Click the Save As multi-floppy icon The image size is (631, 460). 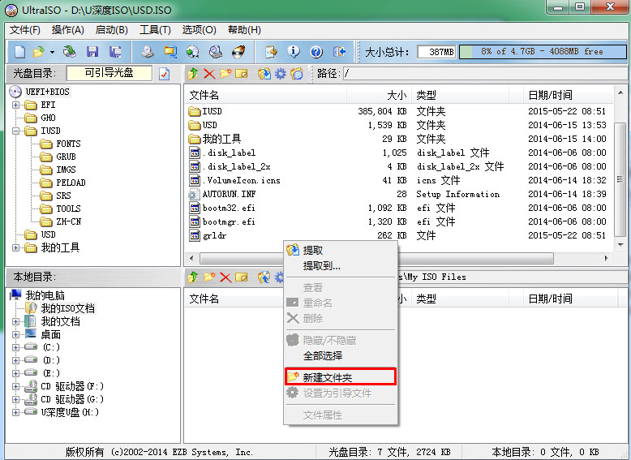coord(115,52)
